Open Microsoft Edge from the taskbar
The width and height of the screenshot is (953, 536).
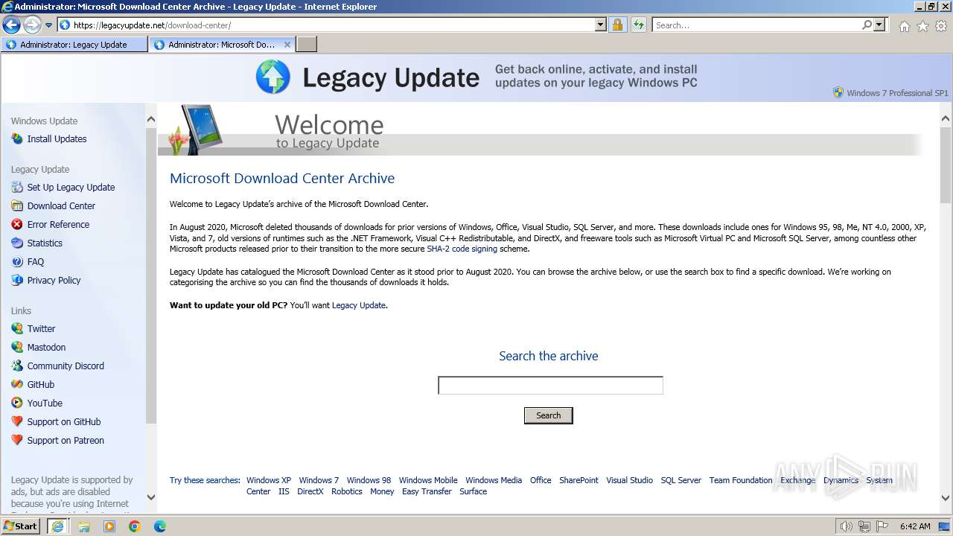point(160,526)
